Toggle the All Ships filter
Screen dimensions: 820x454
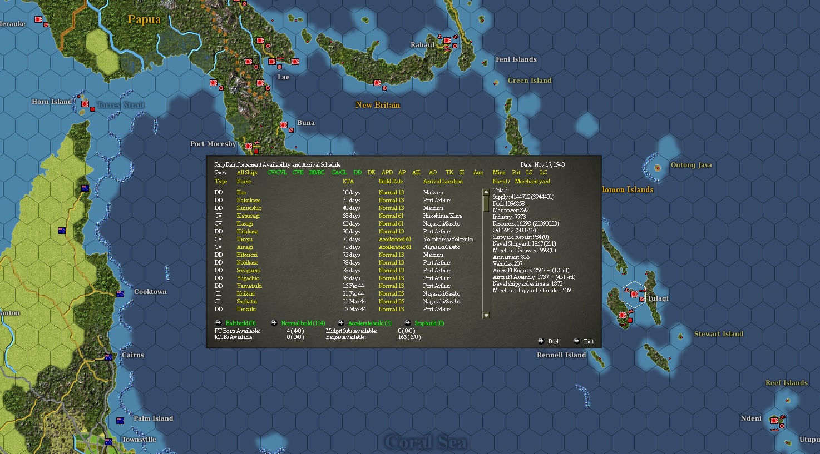[247, 173]
